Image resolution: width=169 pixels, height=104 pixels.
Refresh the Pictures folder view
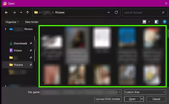[116, 12]
